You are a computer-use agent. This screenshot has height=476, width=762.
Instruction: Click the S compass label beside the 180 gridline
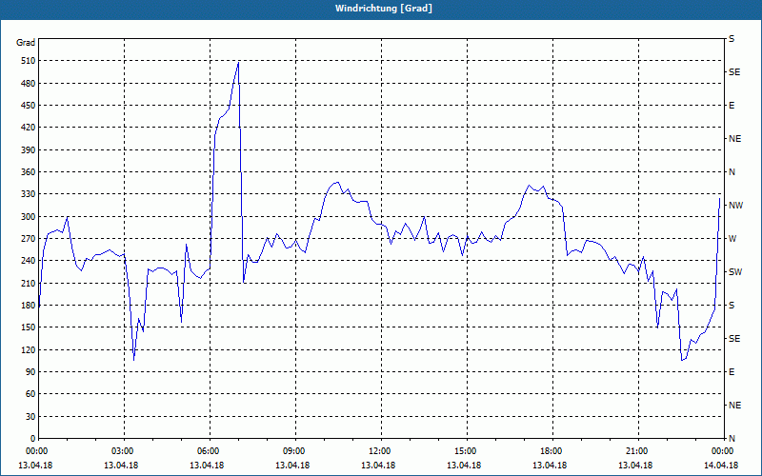coord(732,305)
